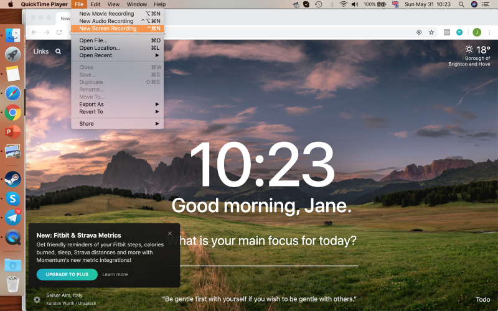Open Notification Center icon

pyautogui.click(x=486, y=4)
